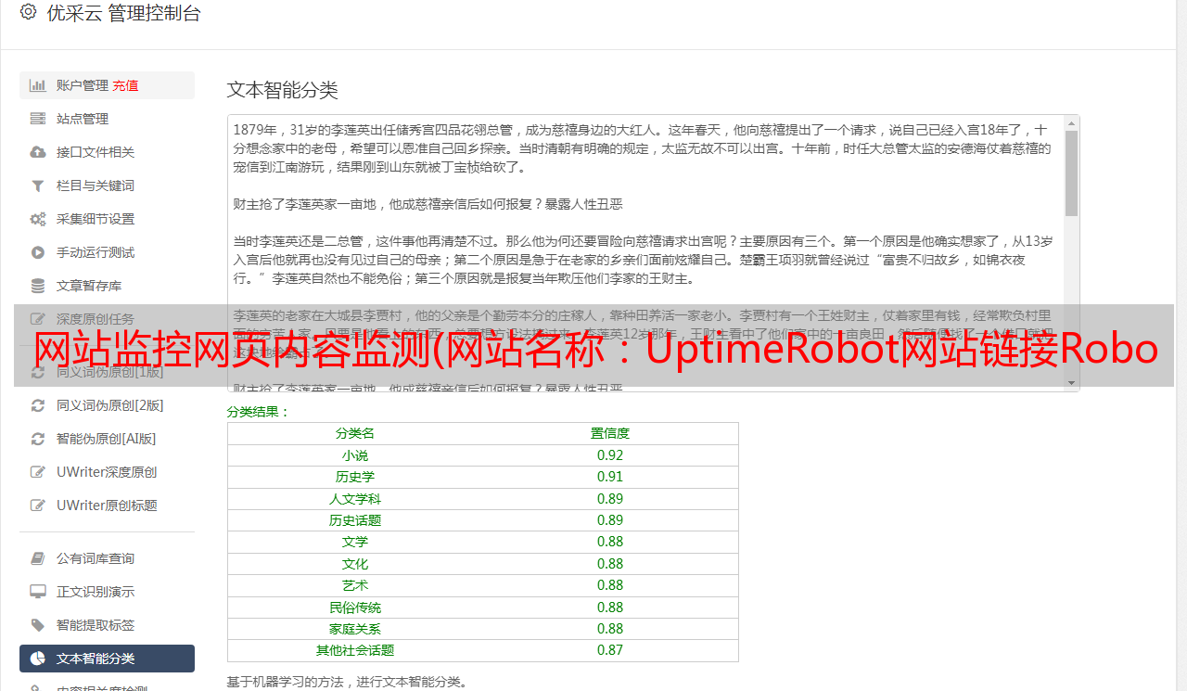Screen dimensions: 1187x691
Task: Click the bar chart icon for 账户管理
Action: tap(38, 85)
